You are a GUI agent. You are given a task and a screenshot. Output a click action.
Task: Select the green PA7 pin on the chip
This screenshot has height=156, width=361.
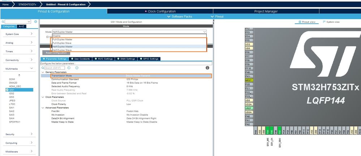click(x=279, y=130)
